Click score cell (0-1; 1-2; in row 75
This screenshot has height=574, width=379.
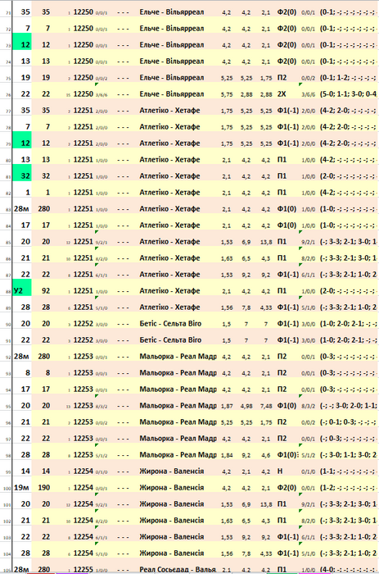(348, 78)
